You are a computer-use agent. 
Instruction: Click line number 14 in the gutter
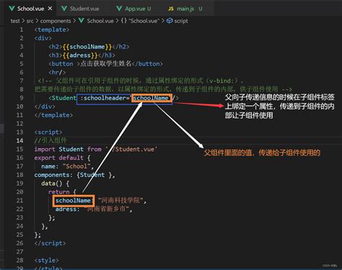pyautogui.click(x=19, y=141)
